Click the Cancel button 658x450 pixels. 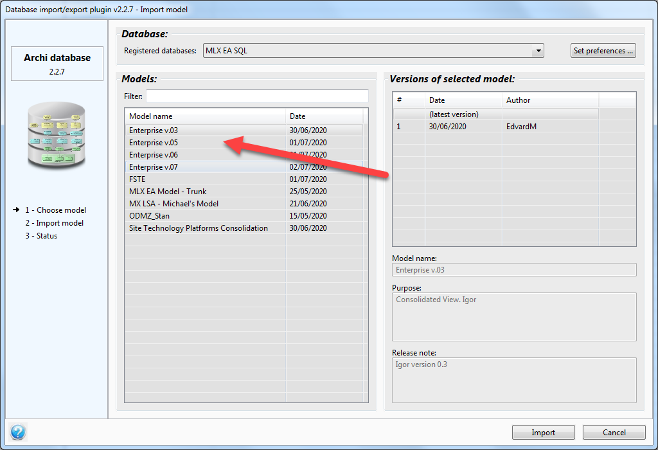(614, 432)
